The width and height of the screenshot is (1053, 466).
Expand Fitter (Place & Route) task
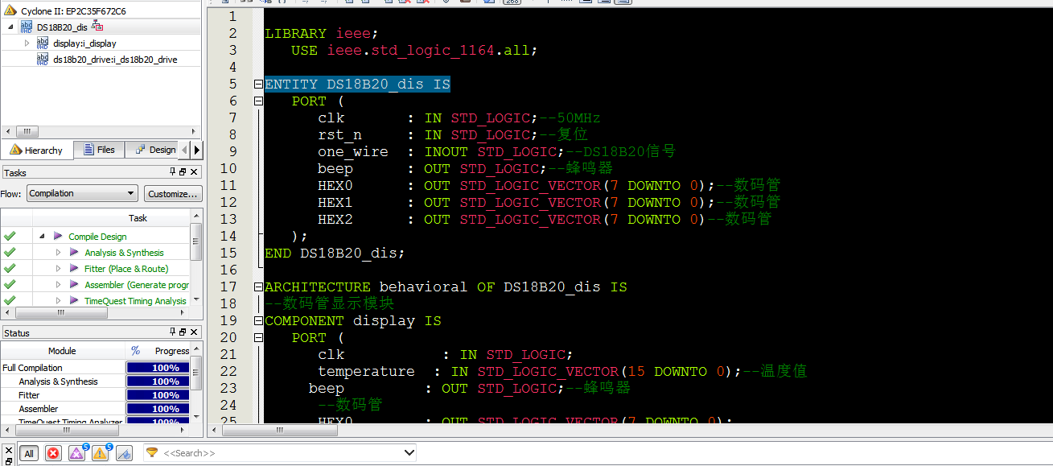(58, 269)
